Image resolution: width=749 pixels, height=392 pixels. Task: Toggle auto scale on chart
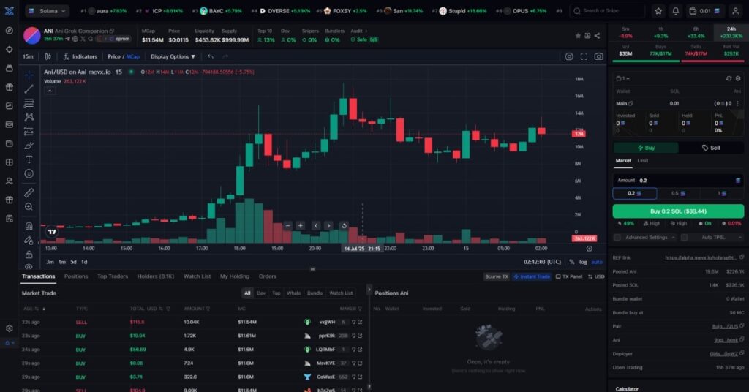597,262
